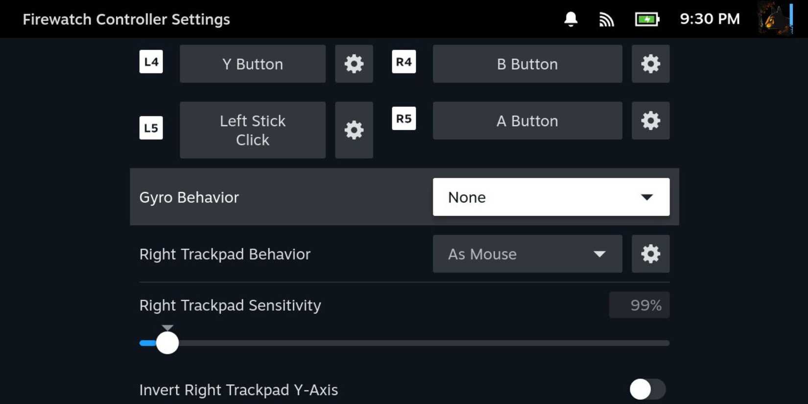The image size is (808, 404).
Task: Open settings for the R4 B Button mapping
Action: tap(650, 64)
